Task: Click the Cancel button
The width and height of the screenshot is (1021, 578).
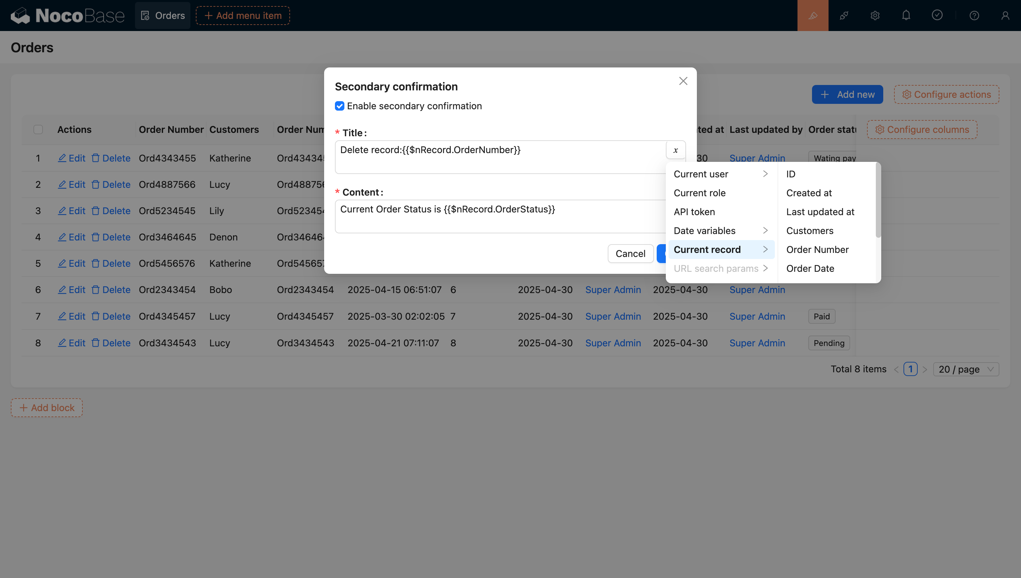Action: click(x=630, y=253)
